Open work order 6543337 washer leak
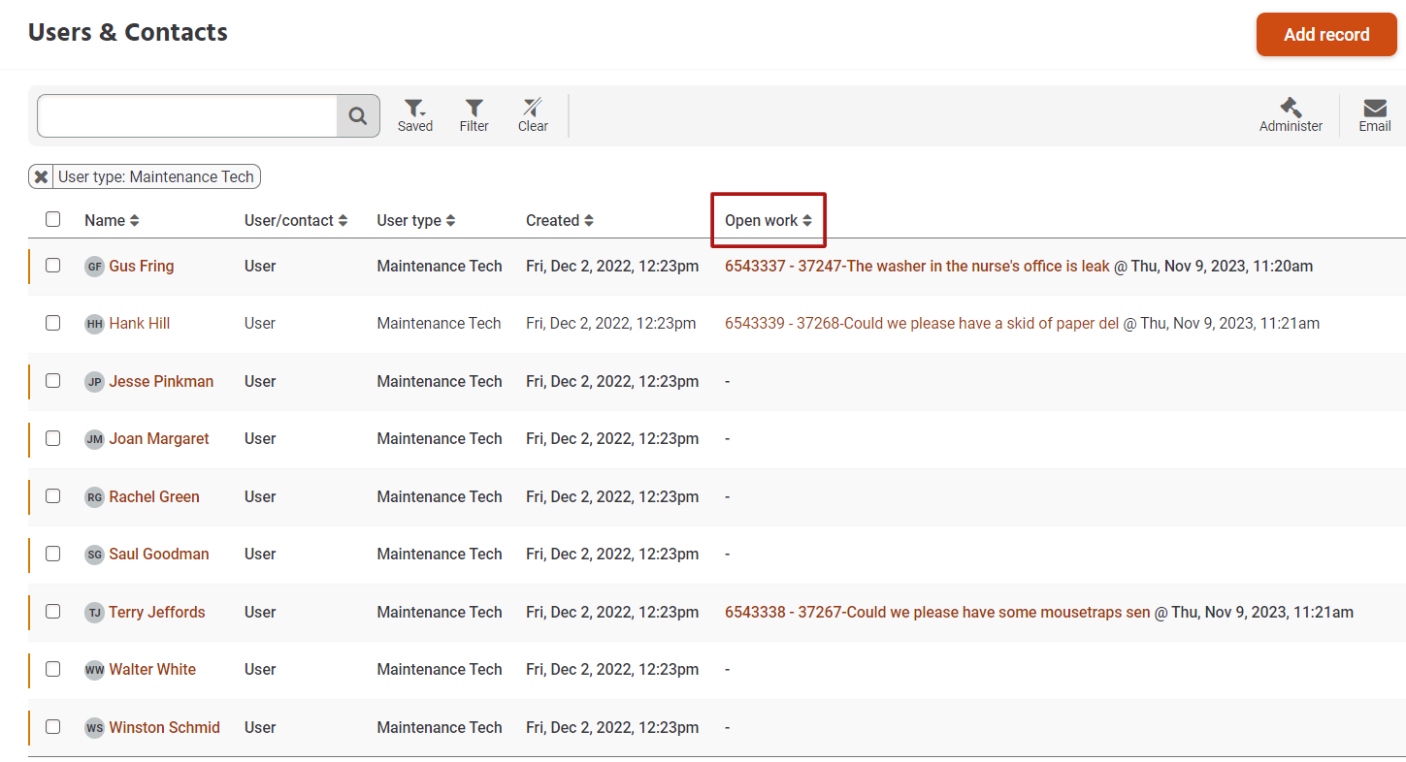1406x762 pixels. tap(917, 267)
